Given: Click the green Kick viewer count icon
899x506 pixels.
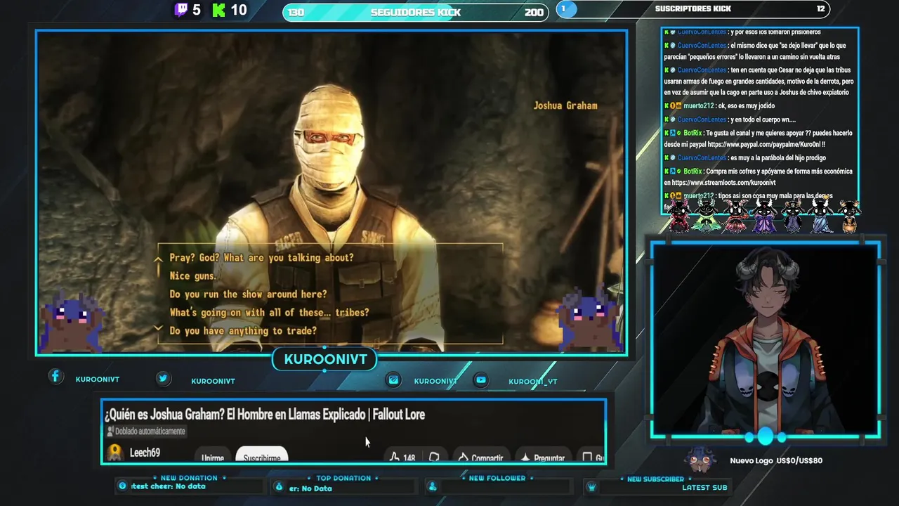Looking at the screenshot, I should 218,10.
